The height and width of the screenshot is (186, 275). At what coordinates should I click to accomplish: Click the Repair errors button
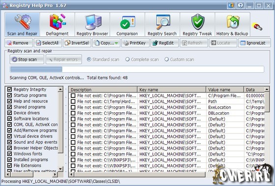[64, 60]
